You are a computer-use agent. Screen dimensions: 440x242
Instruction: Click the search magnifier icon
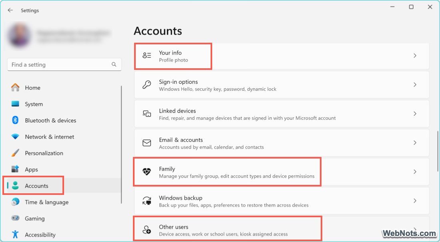coord(114,64)
